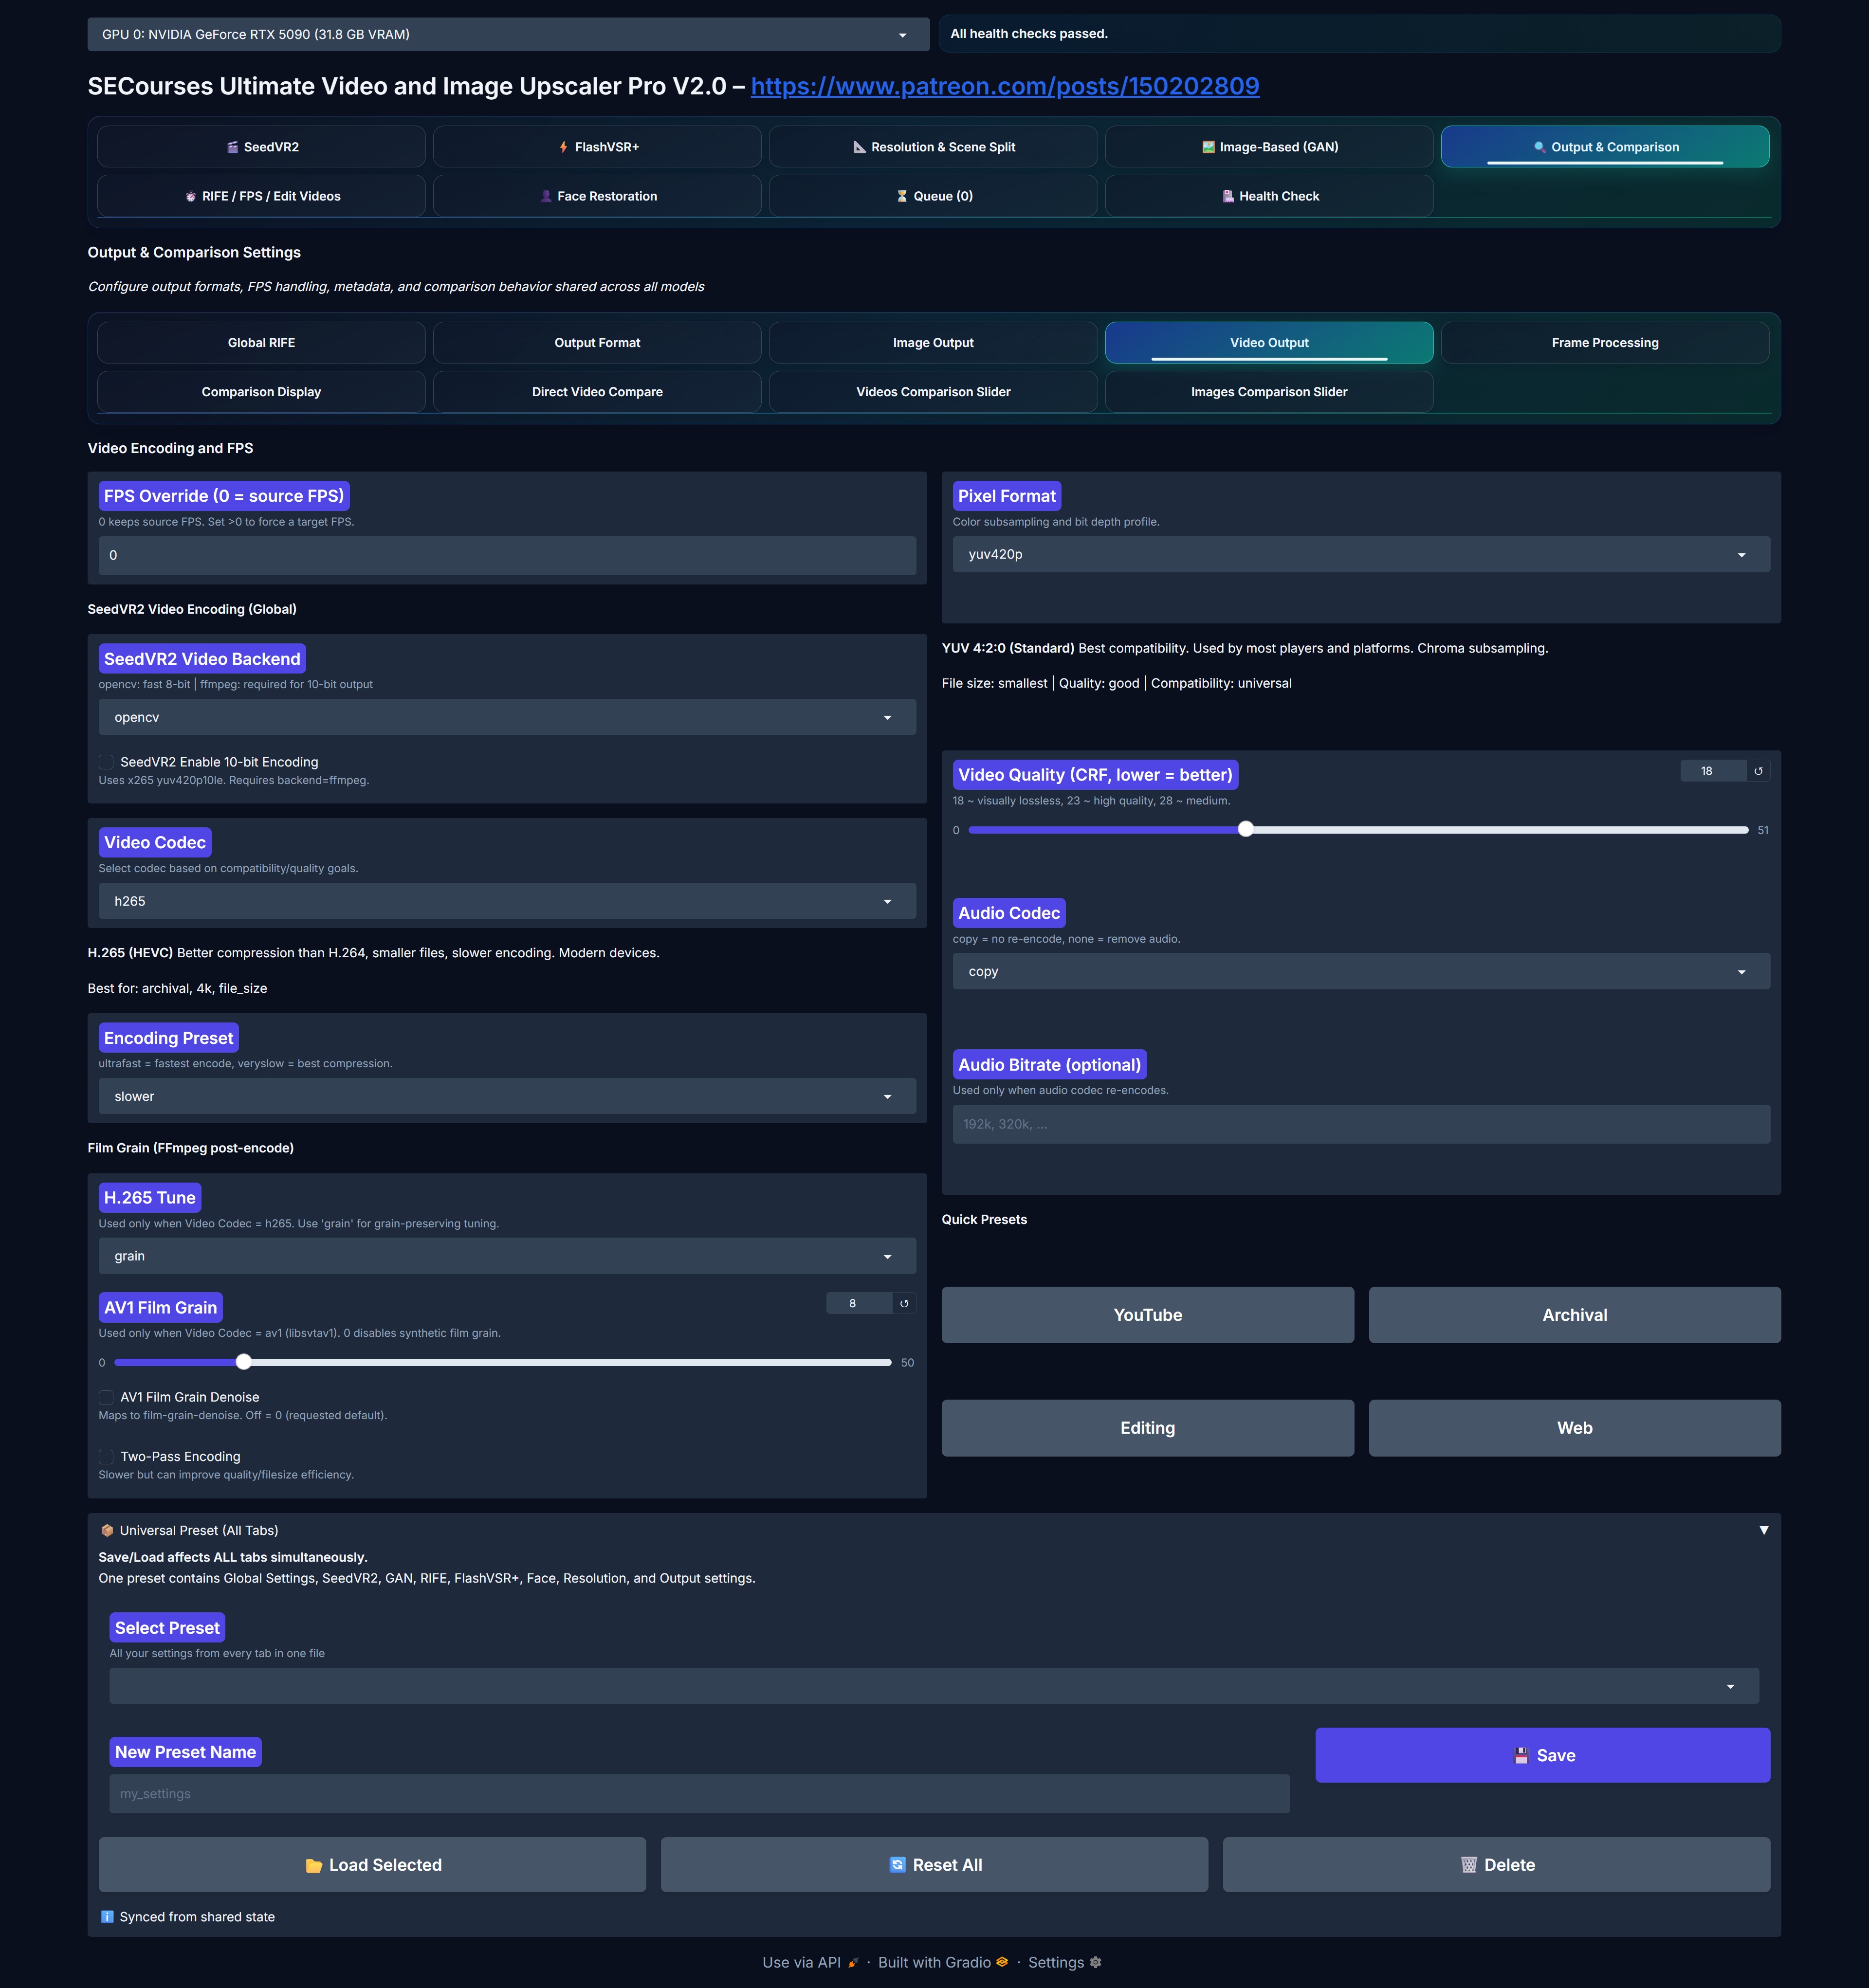Expand the Encoding Preset dropdown
Image resolution: width=1869 pixels, height=1988 pixels.
[506, 1096]
